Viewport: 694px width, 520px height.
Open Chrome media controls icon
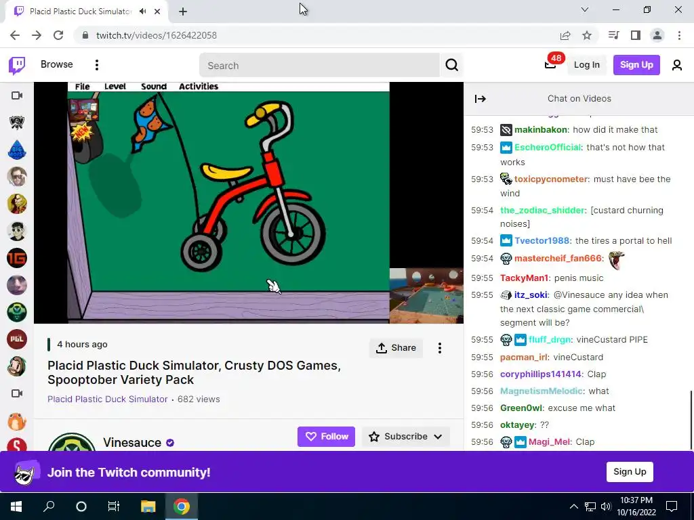click(613, 35)
